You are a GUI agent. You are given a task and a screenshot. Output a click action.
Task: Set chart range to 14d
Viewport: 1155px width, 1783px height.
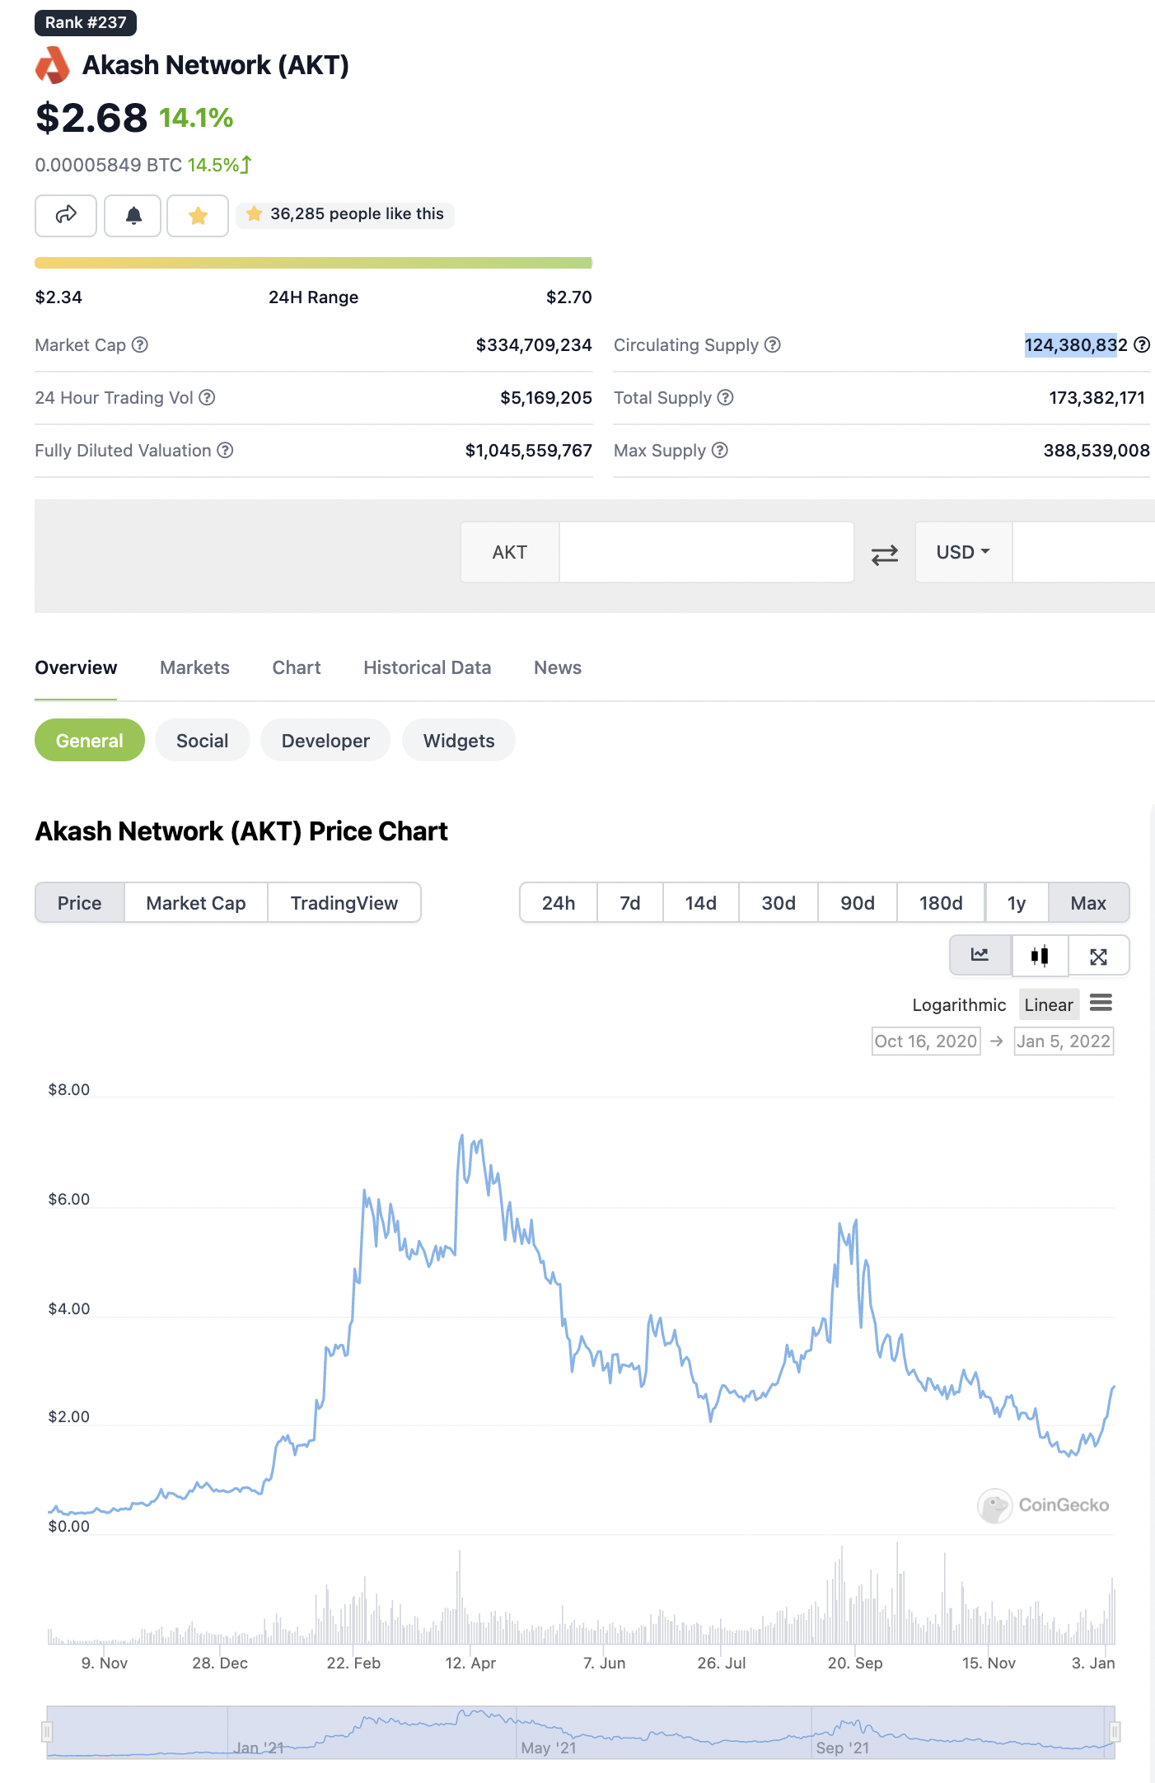pyautogui.click(x=701, y=903)
